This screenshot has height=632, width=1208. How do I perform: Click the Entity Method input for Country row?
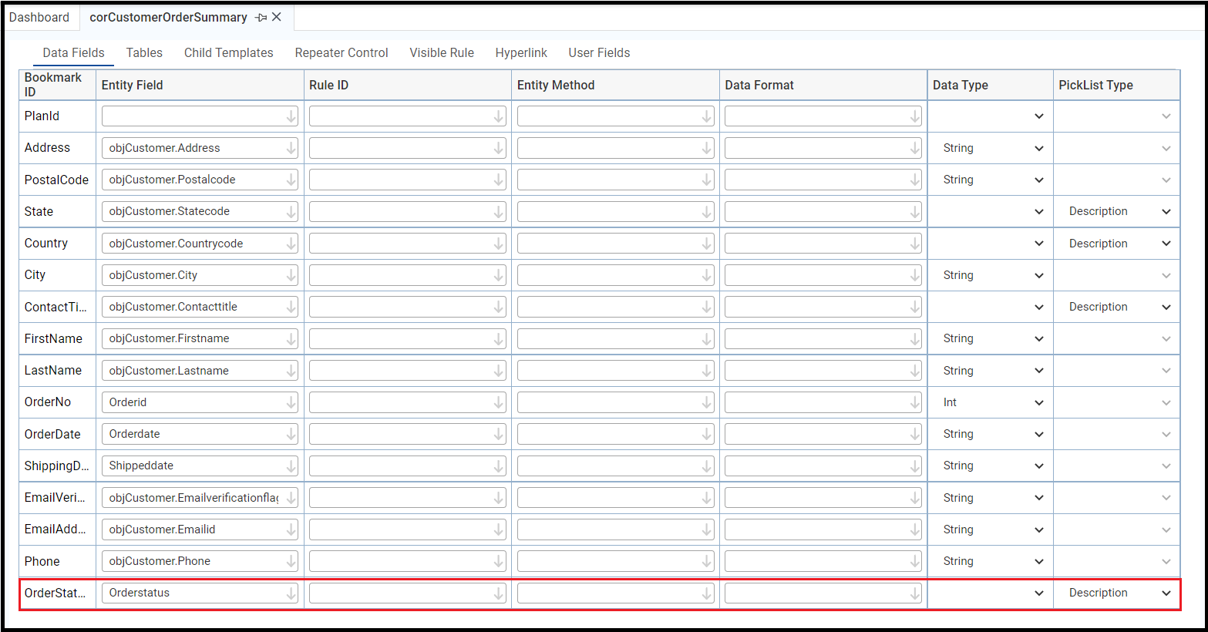pyautogui.click(x=616, y=244)
